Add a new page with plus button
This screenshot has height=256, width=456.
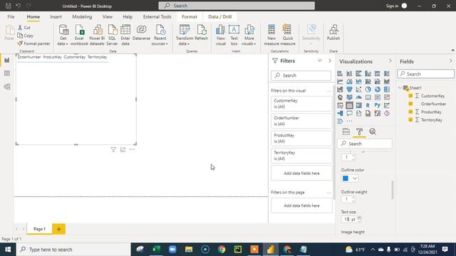[58, 229]
